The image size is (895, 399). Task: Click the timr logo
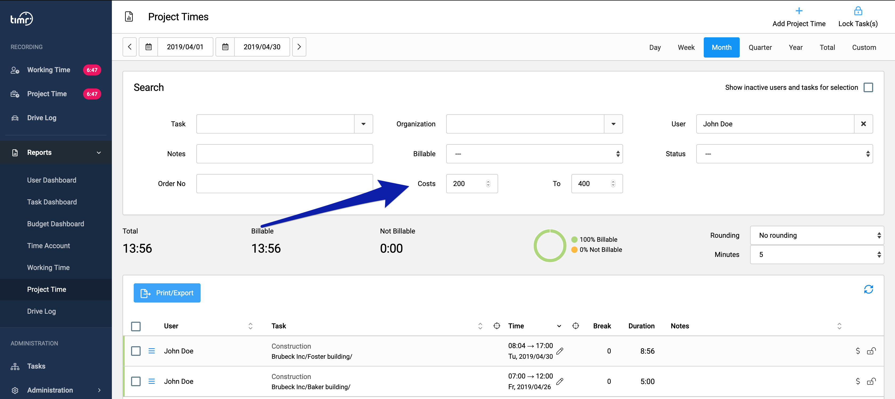[x=22, y=19]
